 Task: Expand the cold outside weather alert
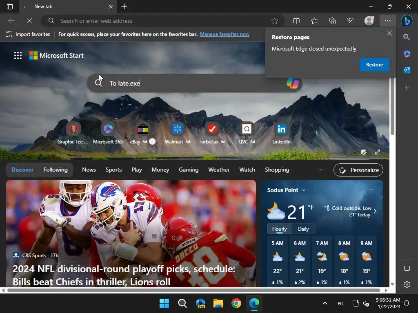click(375, 212)
